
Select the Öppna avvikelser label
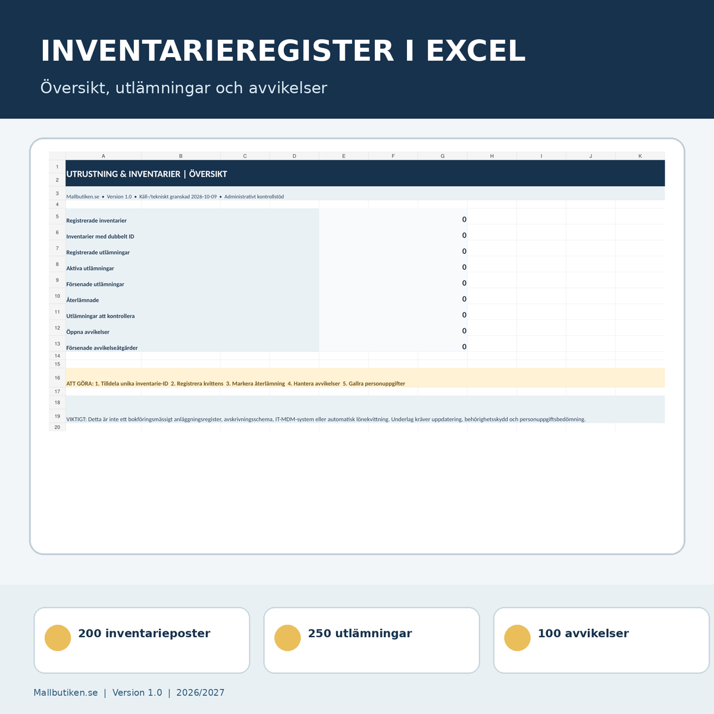88,332
